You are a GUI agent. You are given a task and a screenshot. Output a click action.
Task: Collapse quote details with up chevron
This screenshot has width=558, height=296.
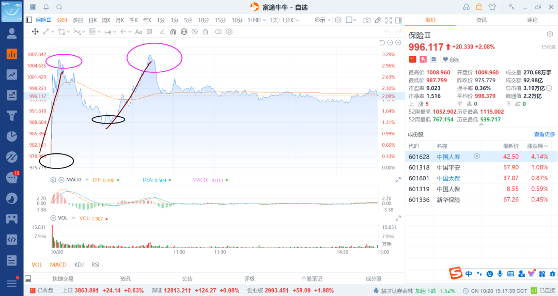coord(481,125)
